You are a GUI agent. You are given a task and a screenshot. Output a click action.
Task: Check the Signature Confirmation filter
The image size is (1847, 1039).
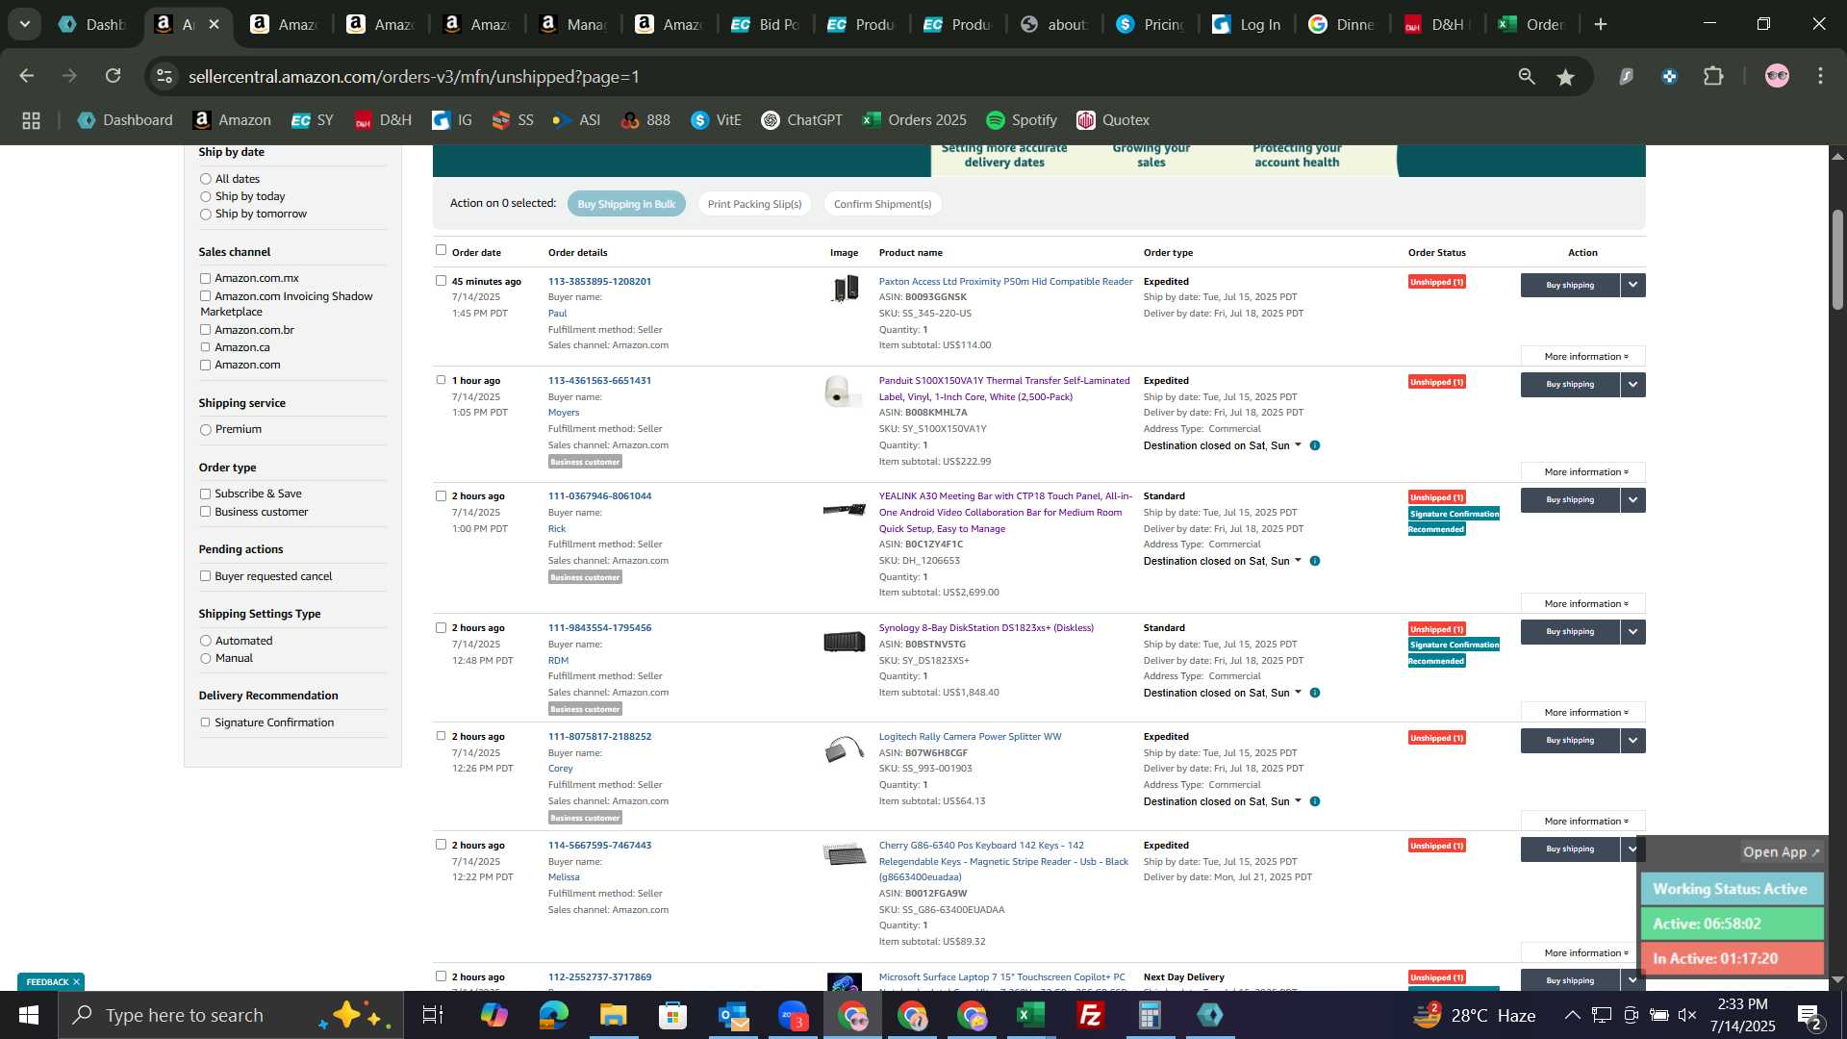[205, 722]
